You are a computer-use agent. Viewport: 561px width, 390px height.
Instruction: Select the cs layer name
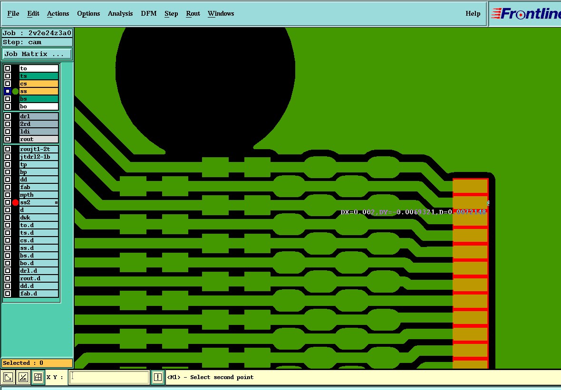click(x=39, y=84)
